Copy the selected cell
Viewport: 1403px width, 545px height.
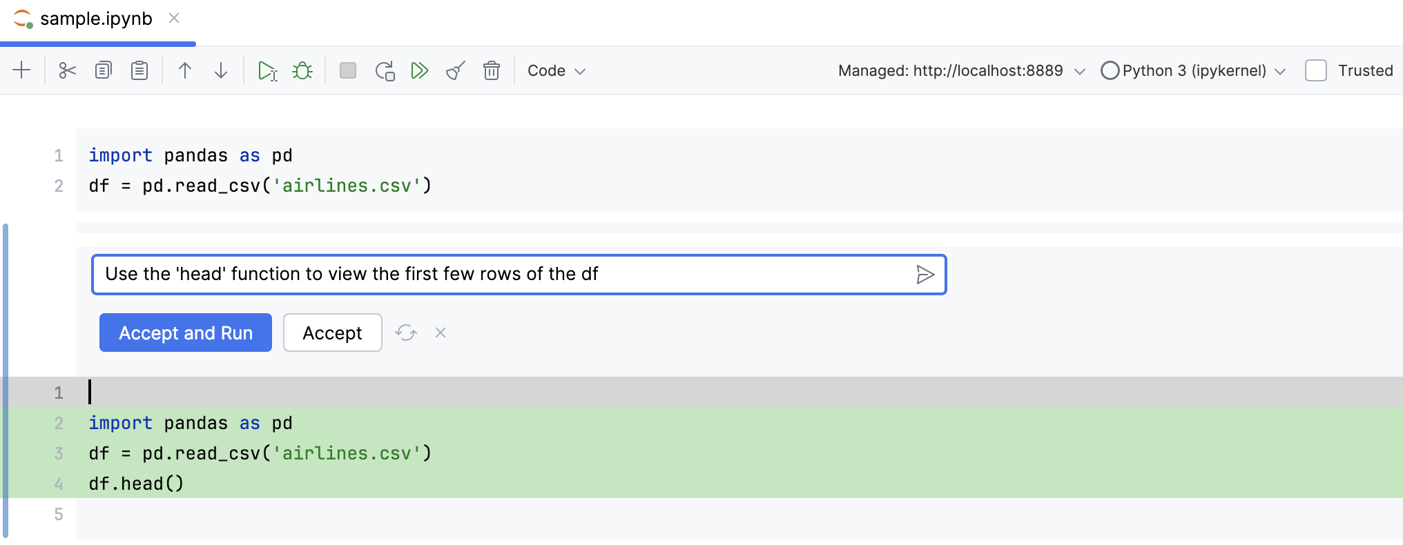[x=103, y=70]
